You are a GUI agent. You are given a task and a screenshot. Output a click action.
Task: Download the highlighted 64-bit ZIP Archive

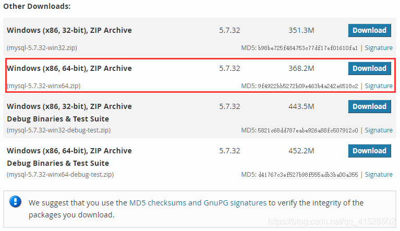369,68
